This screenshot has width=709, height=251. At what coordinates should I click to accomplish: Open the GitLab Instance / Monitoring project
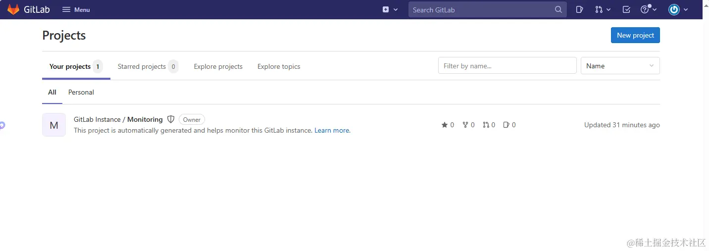point(118,119)
